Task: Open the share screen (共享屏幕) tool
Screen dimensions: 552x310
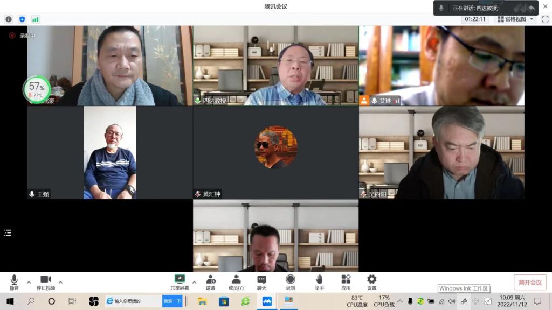Action: (x=180, y=281)
